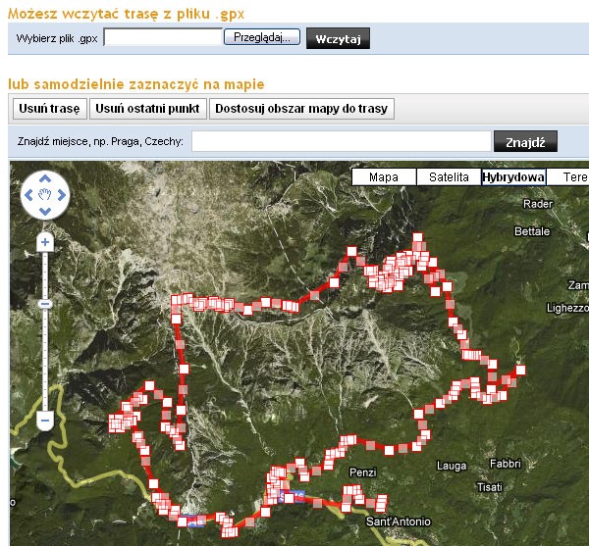Remove last point with Usuń ostatni punkt
This screenshot has width=589, height=546.
click(148, 108)
